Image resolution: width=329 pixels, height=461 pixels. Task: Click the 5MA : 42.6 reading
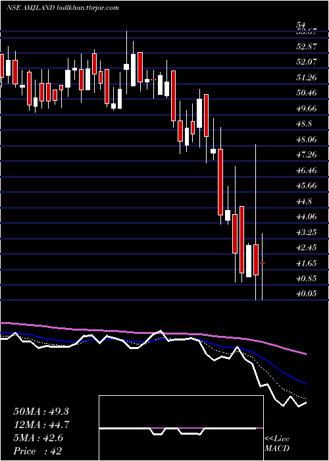[x=38, y=438]
